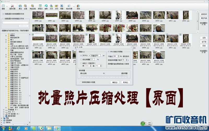The image size is (209, 131).
Task: Click the green network speed tray widget
Action: [x=146, y=123]
